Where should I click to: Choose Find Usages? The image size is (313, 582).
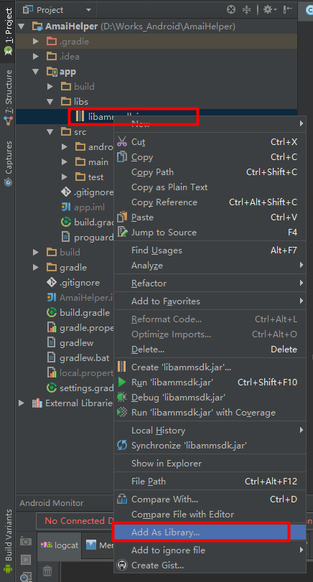(x=210, y=250)
